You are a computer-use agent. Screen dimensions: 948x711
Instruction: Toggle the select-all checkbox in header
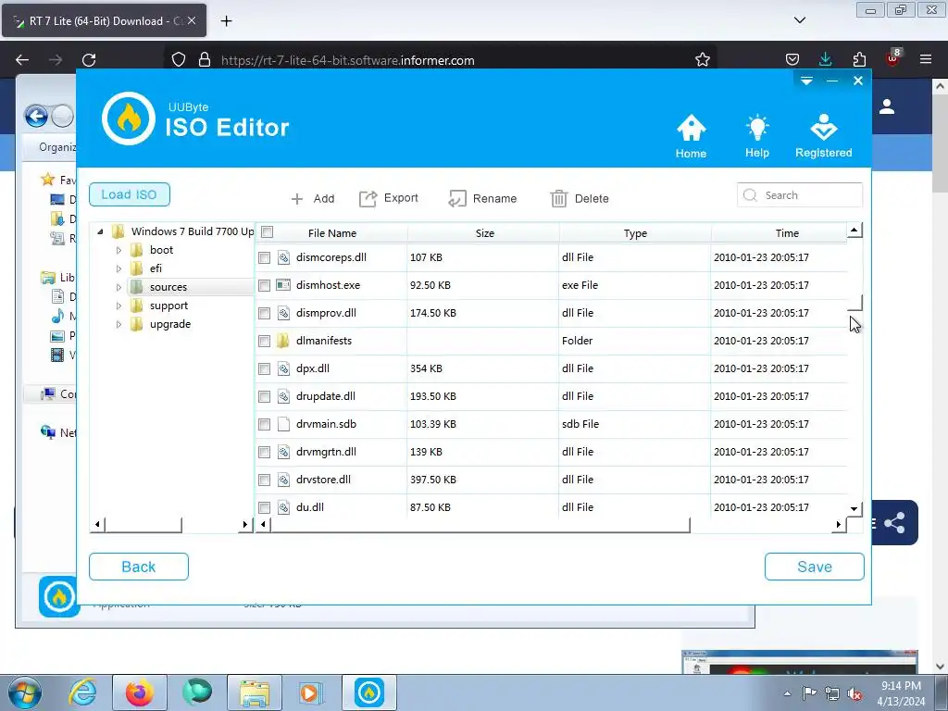point(268,232)
